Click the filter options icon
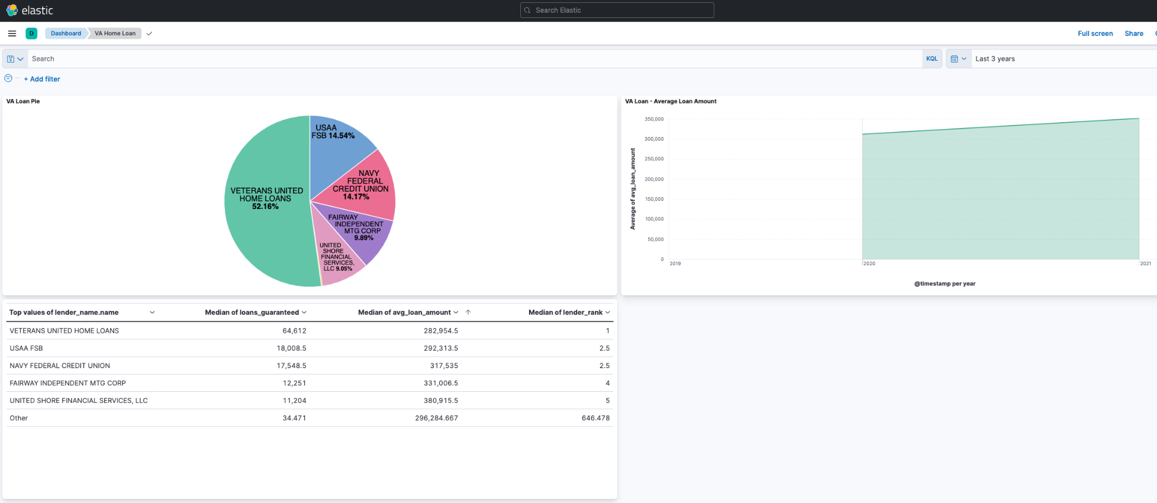Screen dimensions: 1157x503 pos(8,79)
